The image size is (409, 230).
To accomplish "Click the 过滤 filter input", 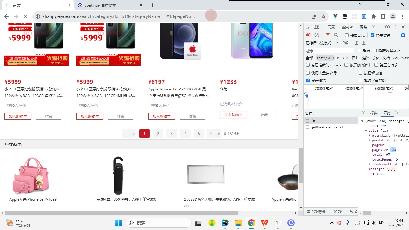I will pos(329,51).
